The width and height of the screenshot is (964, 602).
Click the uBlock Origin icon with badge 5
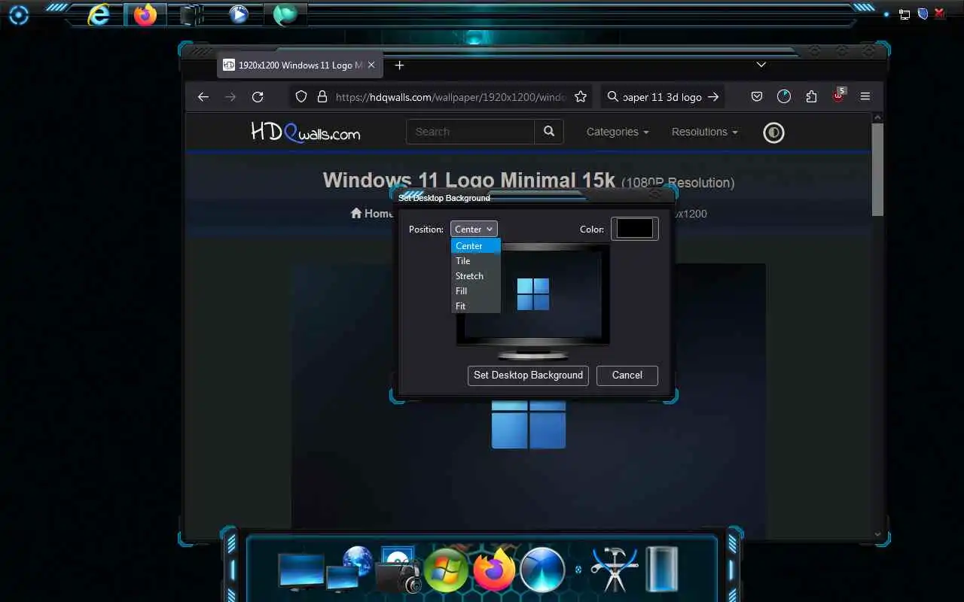point(838,96)
